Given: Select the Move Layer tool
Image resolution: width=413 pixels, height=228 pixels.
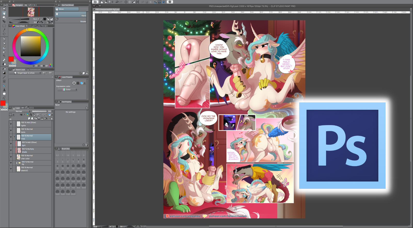Looking at the screenshot, I should [4, 22].
